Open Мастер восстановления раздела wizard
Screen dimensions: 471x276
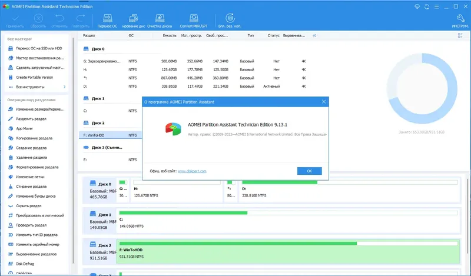pos(37,58)
